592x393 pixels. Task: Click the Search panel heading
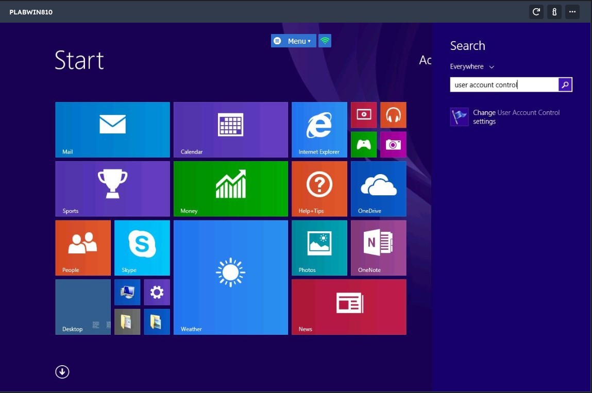[x=467, y=46]
